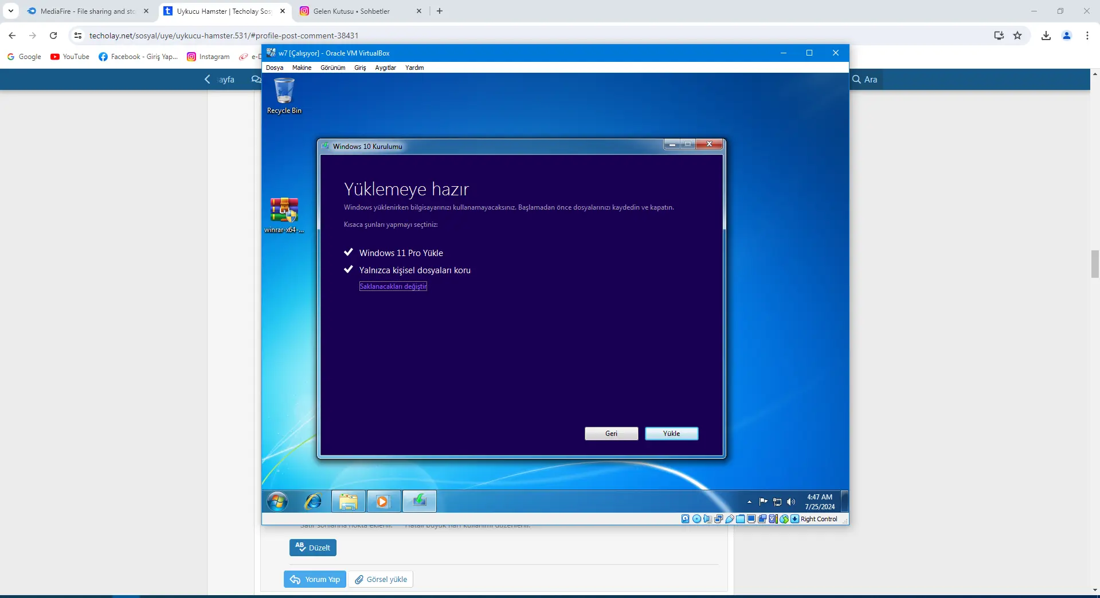The image size is (1100, 598).
Task: Switch to the Gelen Kutusu Instagram tab
Action: [x=361, y=11]
